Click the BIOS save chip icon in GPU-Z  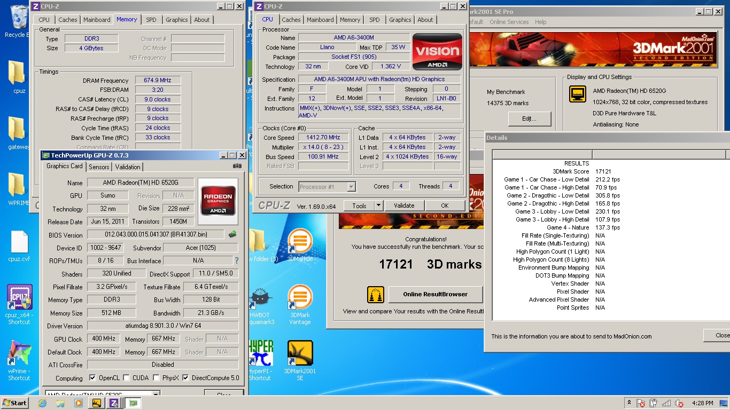click(x=232, y=234)
